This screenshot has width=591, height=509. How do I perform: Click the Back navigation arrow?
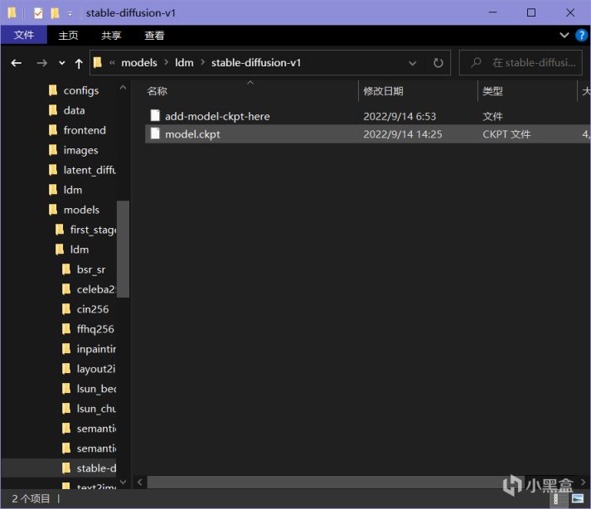pos(17,63)
